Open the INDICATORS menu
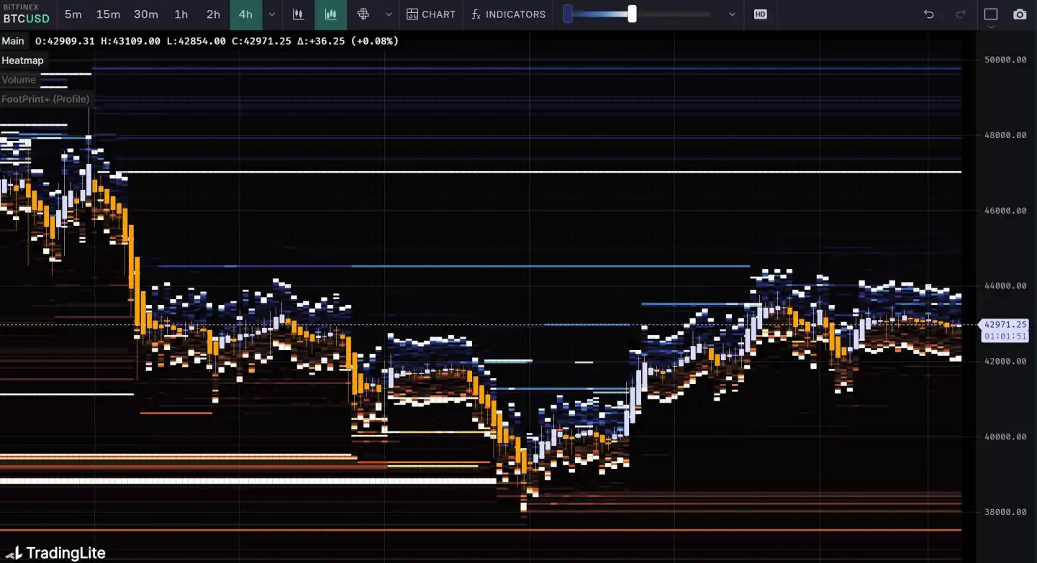 (x=509, y=14)
